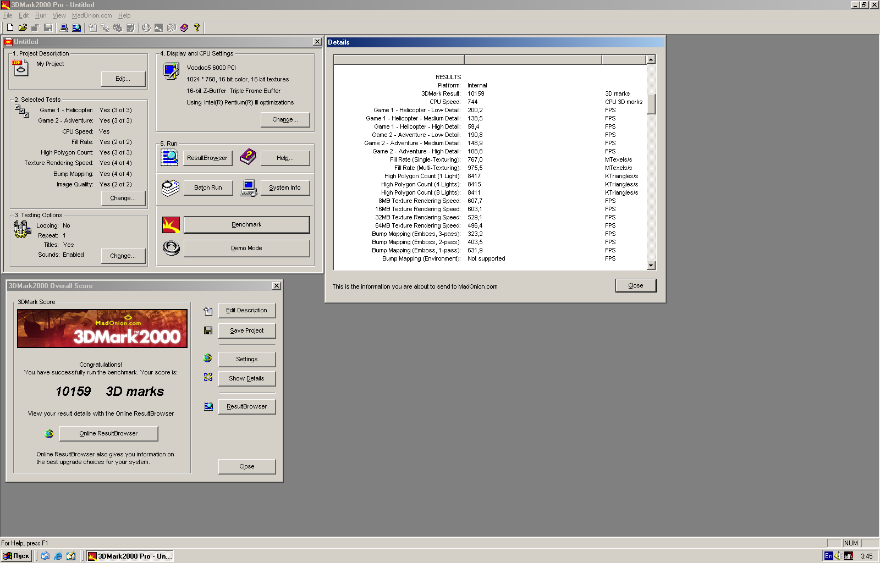The image size is (880, 563).
Task: Launch Demo Mode
Action: tap(246, 249)
